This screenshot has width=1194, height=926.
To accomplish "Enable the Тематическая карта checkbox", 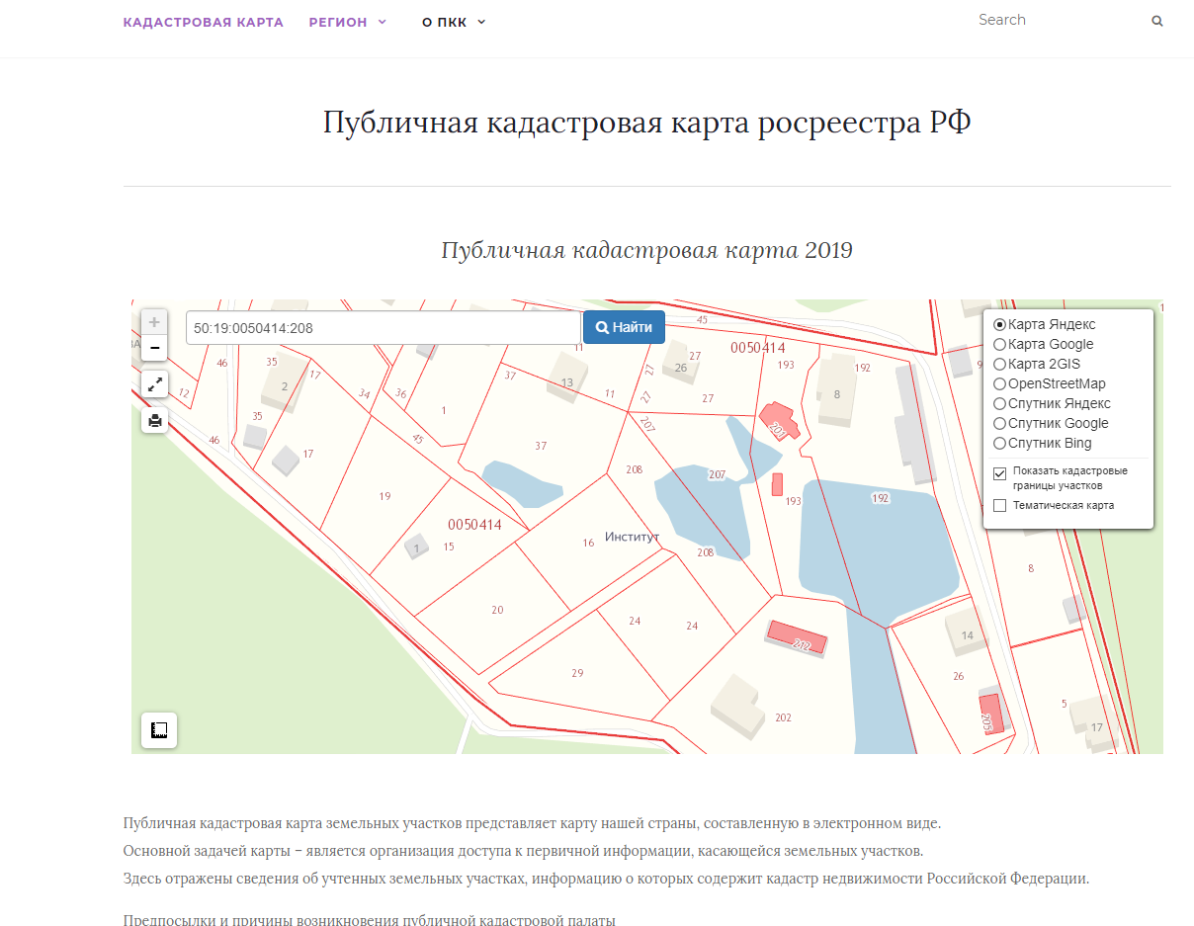I will click(x=999, y=505).
